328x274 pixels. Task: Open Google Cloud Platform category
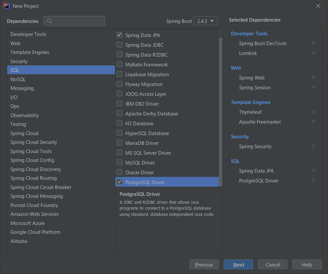click(x=61, y=232)
